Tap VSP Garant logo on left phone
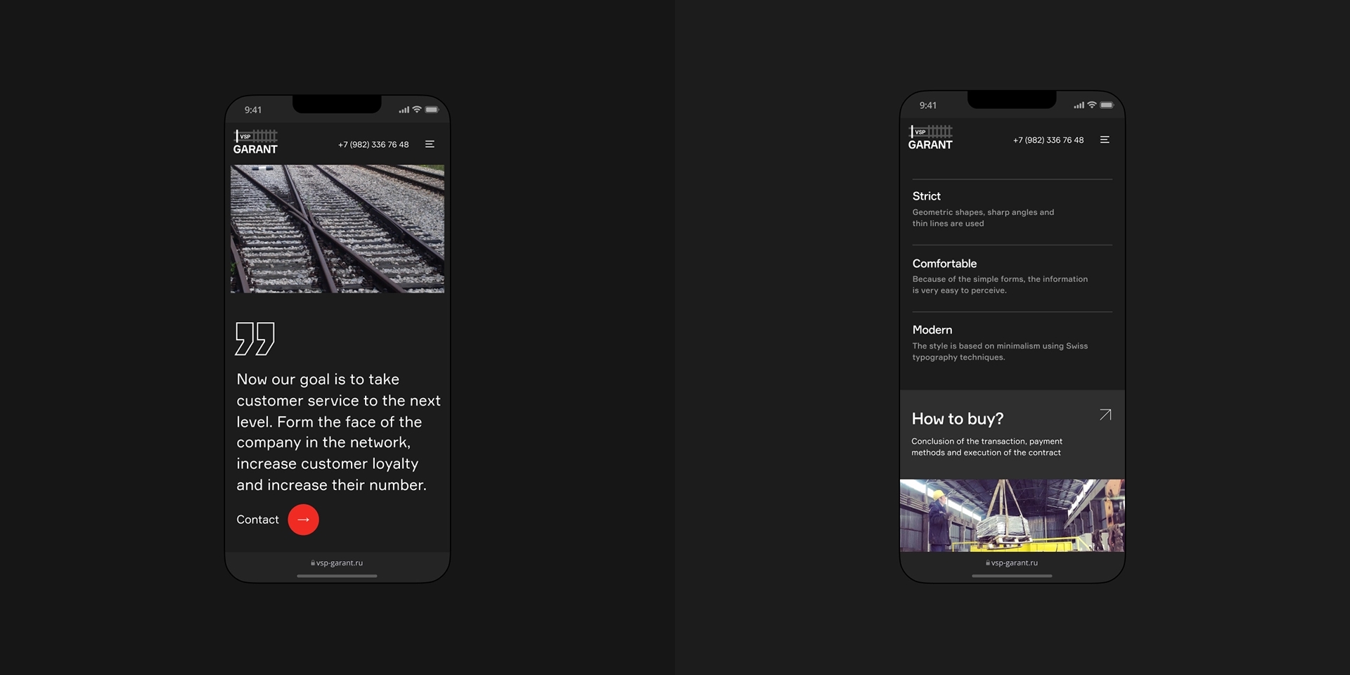 [x=255, y=142]
